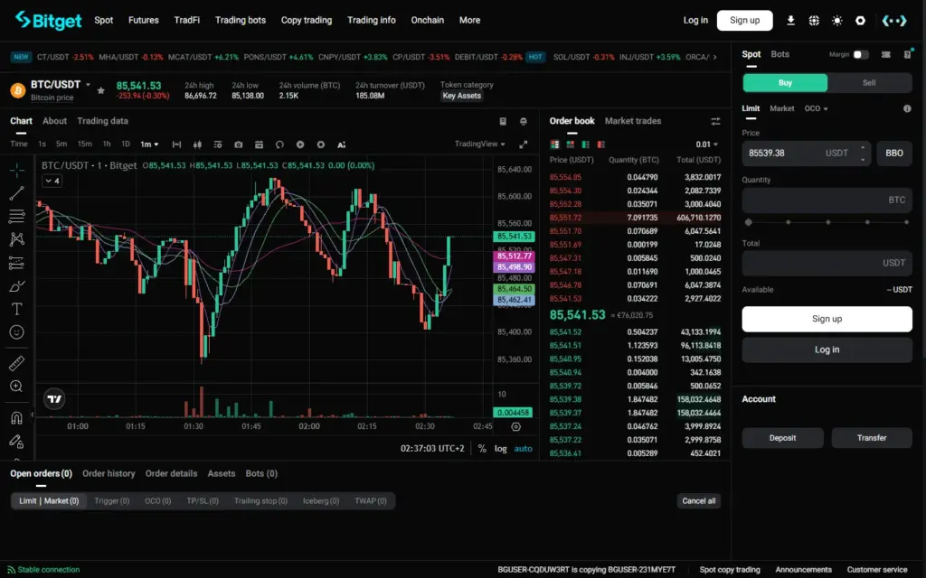Open the Limit order info icon
Screen dimensions: 926x578
pos(907,108)
